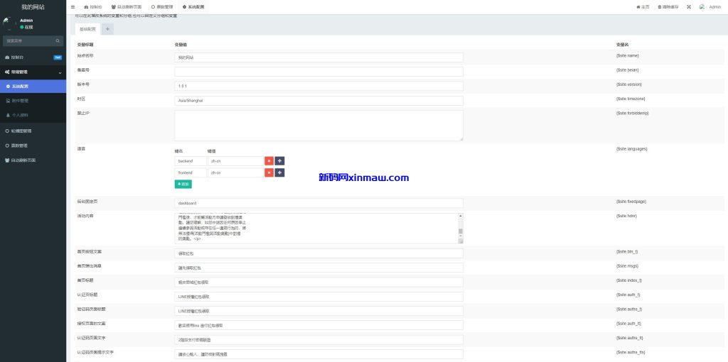Viewport: 728px width, 362px height.
Task: Click the 时区 field showing Asia/Shanghai
Action: pos(318,101)
